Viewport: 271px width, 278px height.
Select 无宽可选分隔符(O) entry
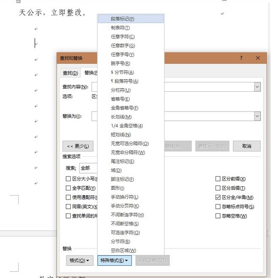coord(131,143)
